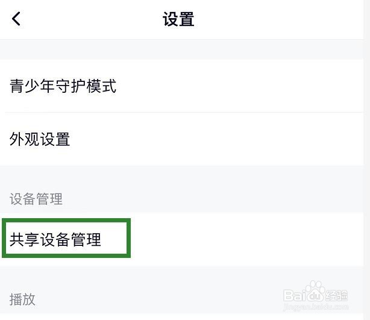Click the du paw print in watermark
The height and width of the screenshot is (320, 370).
(316, 290)
